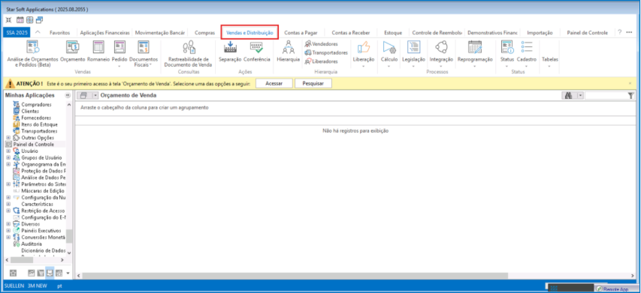Click the Pedido ribbon icon
The height and width of the screenshot is (293, 641).
tap(119, 52)
